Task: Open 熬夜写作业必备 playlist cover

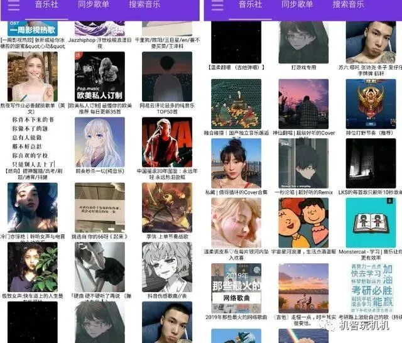Action: pos(33,77)
